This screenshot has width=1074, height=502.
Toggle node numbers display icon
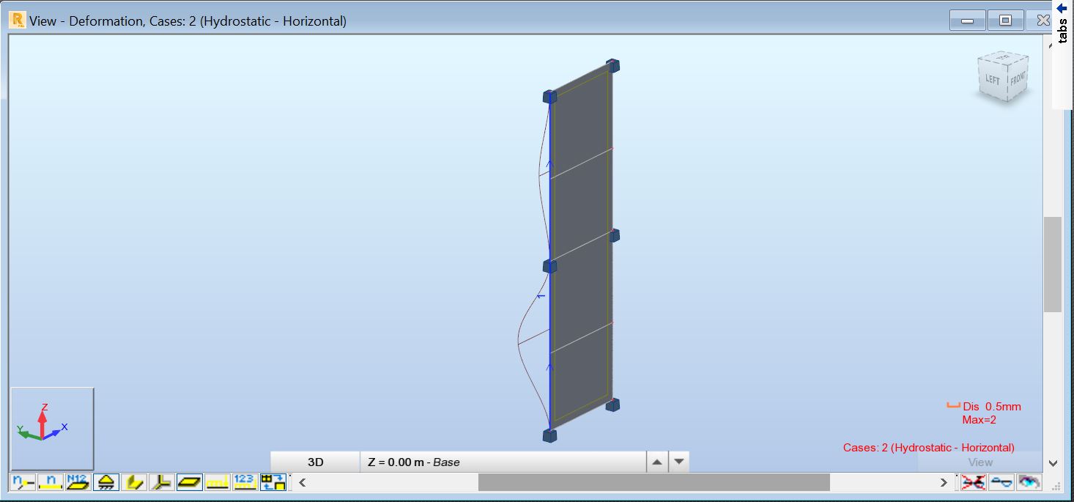point(23,482)
